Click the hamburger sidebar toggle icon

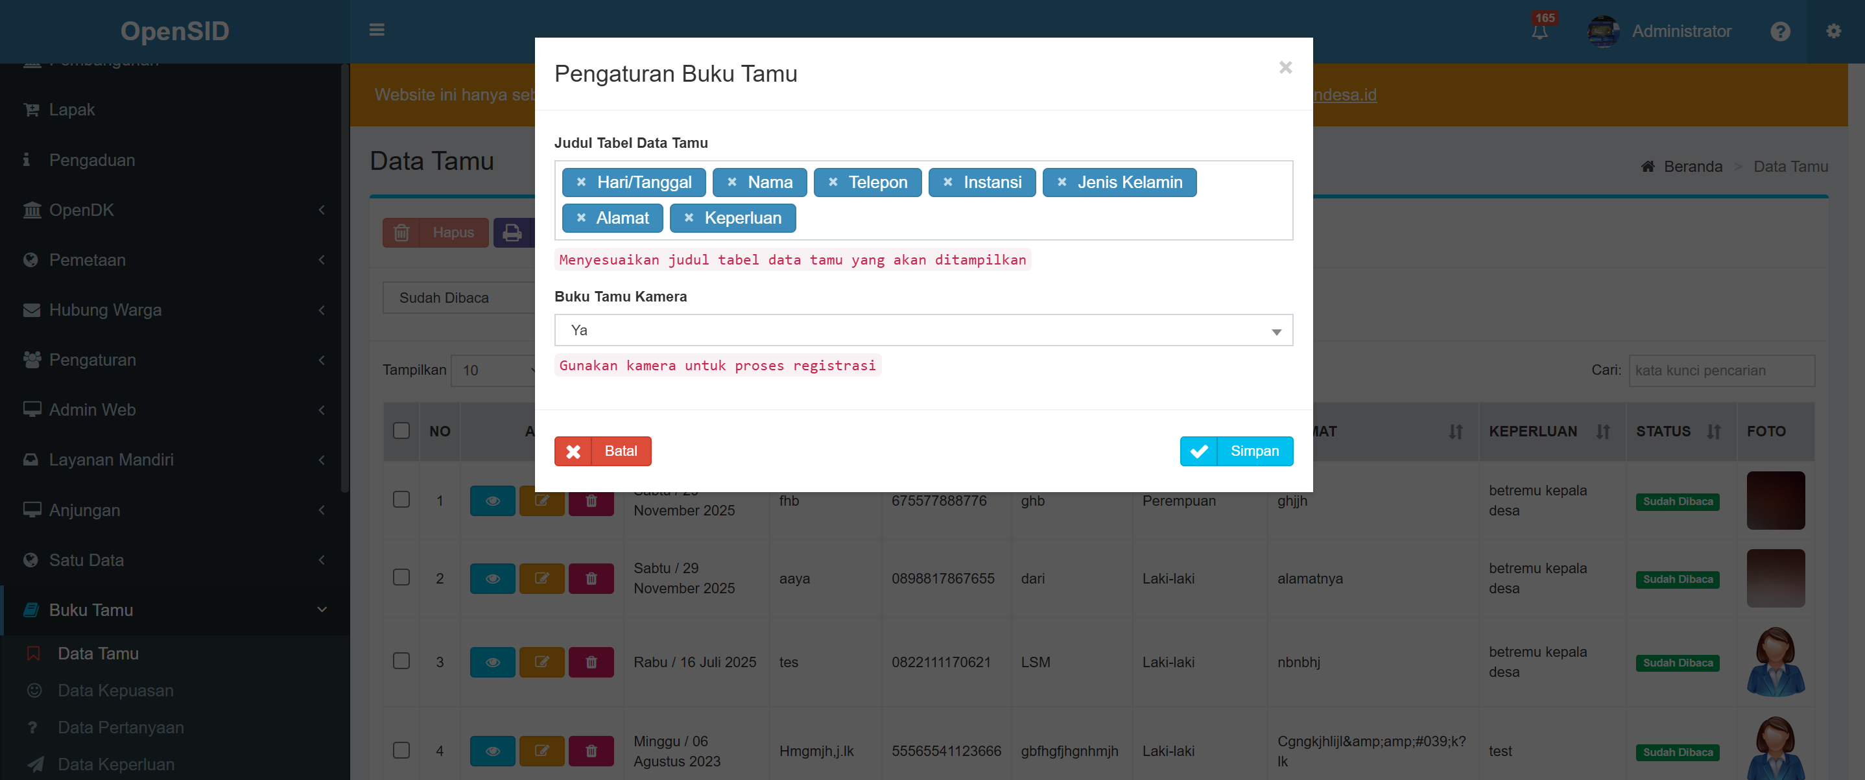pyautogui.click(x=377, y=30)
